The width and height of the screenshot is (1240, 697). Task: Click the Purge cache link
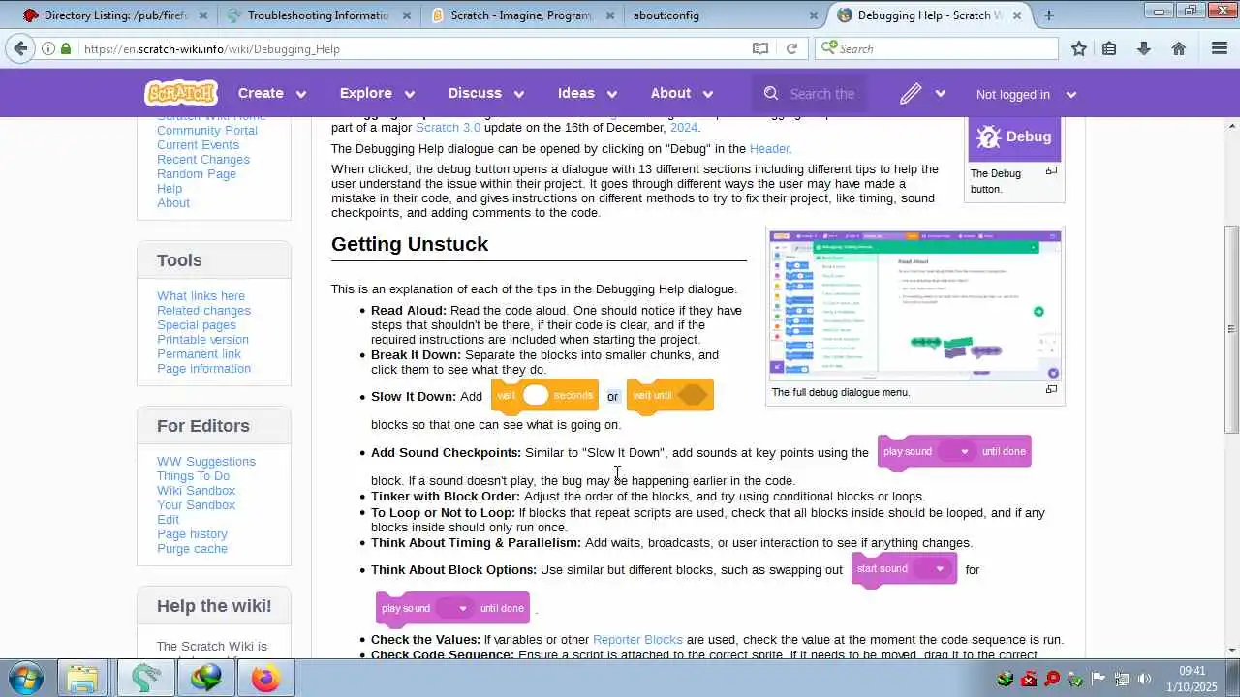pyautogui.click(x=192, y=549)
